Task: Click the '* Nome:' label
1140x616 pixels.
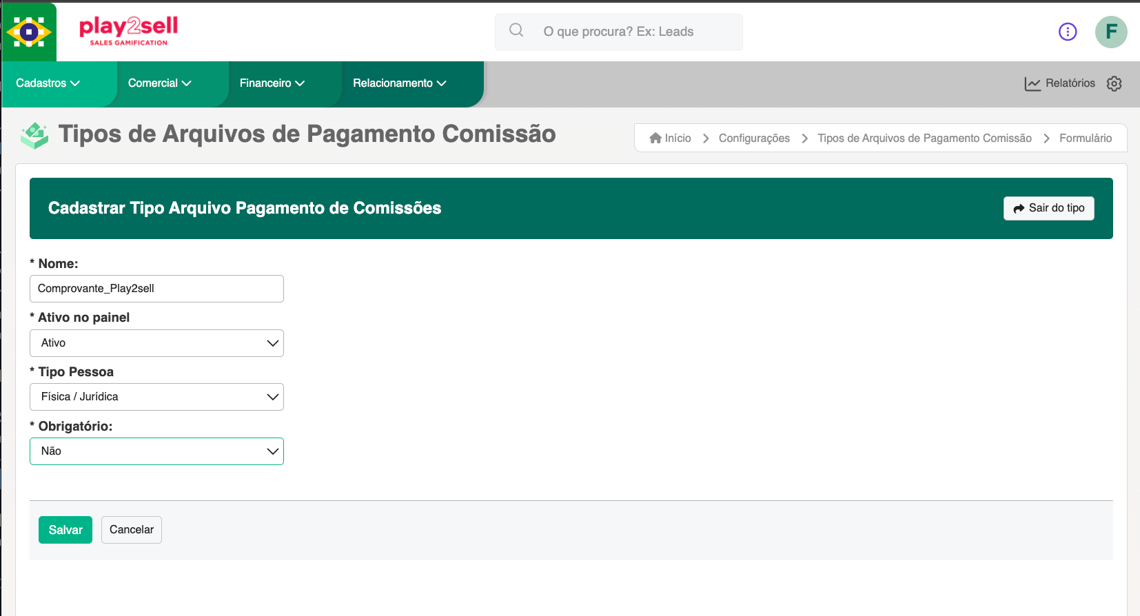Action: click(54, 264)
